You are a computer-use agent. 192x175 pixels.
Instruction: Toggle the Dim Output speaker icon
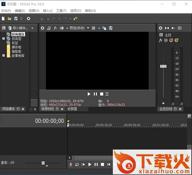tap(173, 28)
